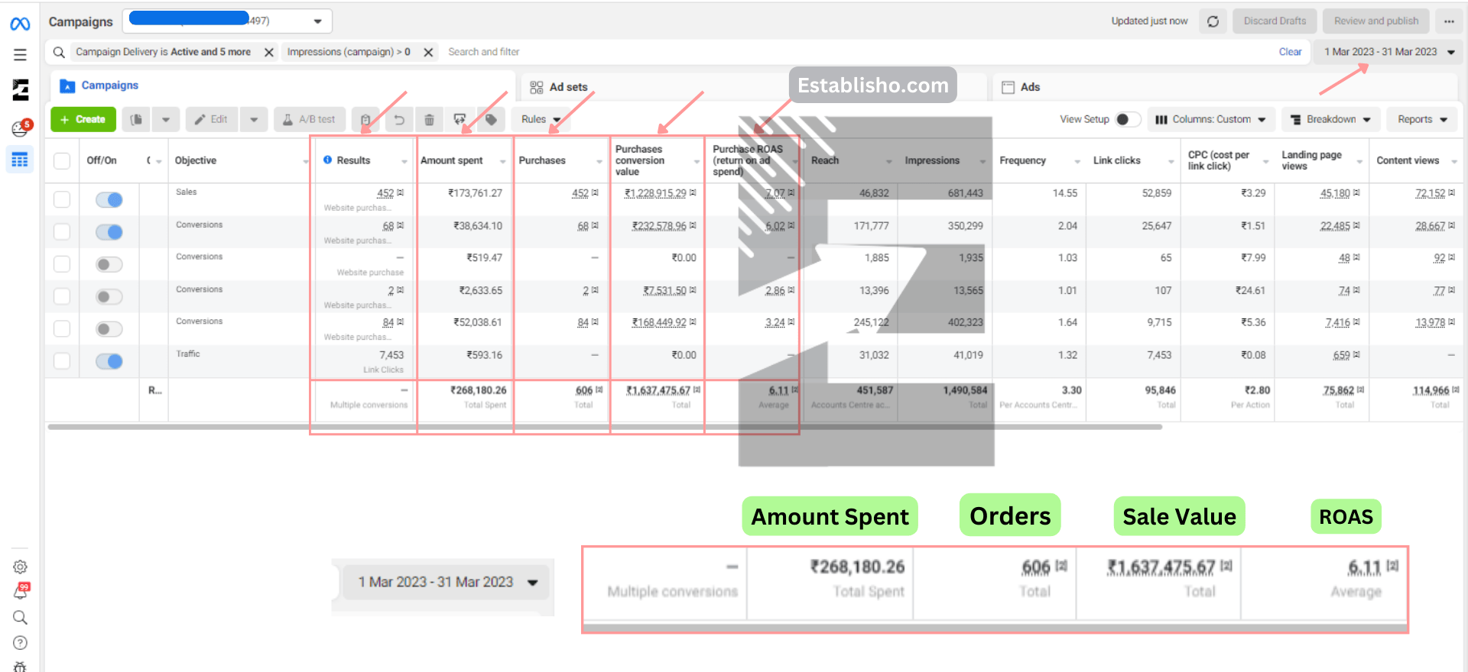
Task: Click the Clear filters link
Action: [1290, 52]
